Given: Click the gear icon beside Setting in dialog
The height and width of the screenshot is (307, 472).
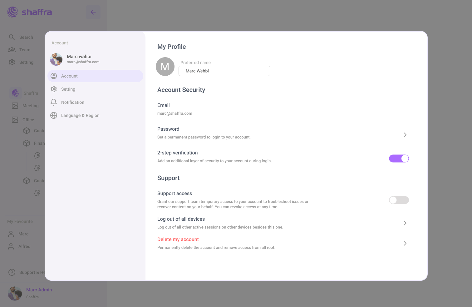Looking at the screenshot, I should coord(54,89).
